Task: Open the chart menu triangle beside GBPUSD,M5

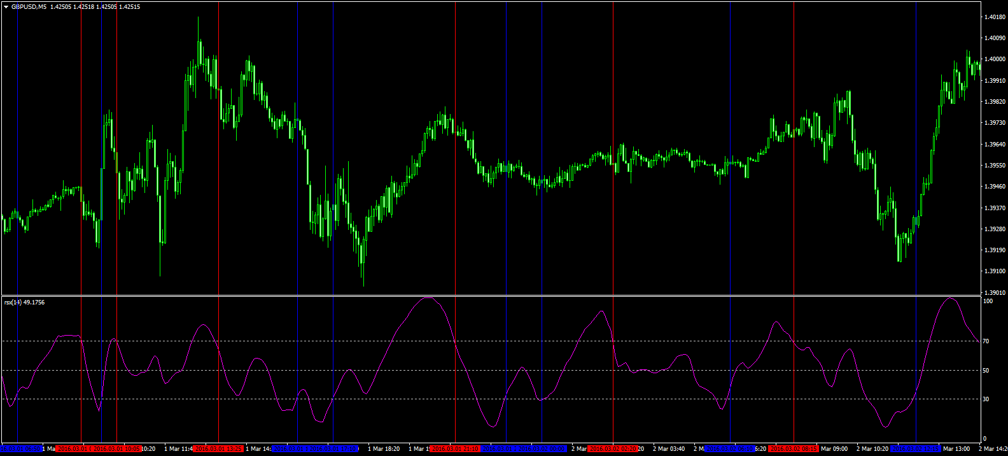Action: tap(6, 7)
